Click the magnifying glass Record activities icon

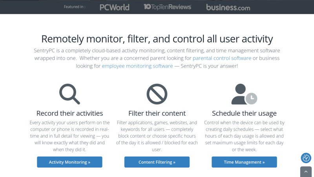[x=69, y=94]
